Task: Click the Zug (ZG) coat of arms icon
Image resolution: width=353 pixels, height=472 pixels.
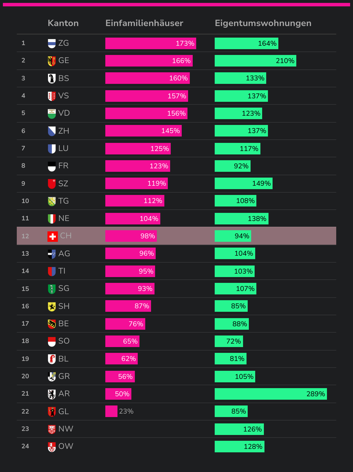Action: tap(52, 43)
